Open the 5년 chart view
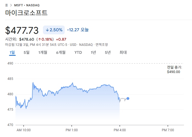 [x=108, y=52]
